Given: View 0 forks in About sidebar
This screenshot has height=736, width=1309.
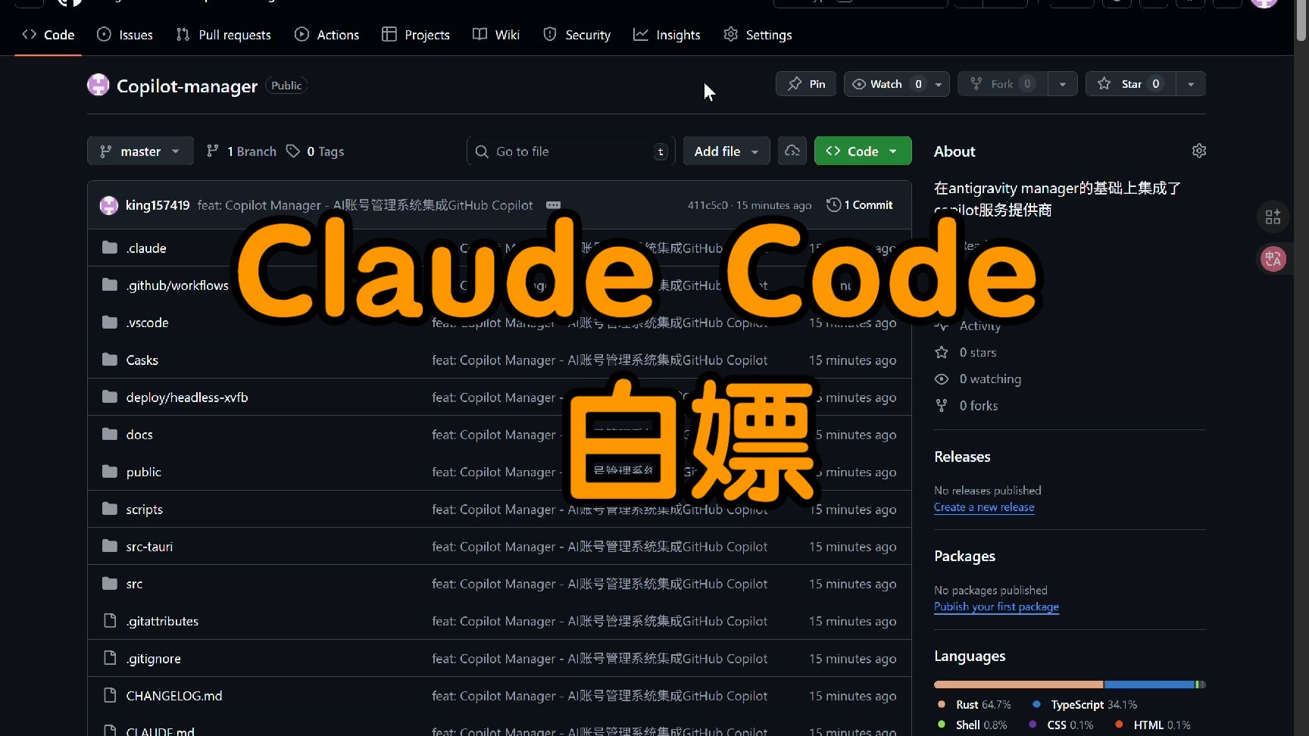Looking at the screenshot, I should pyautogui.click(x=968, y=406).
